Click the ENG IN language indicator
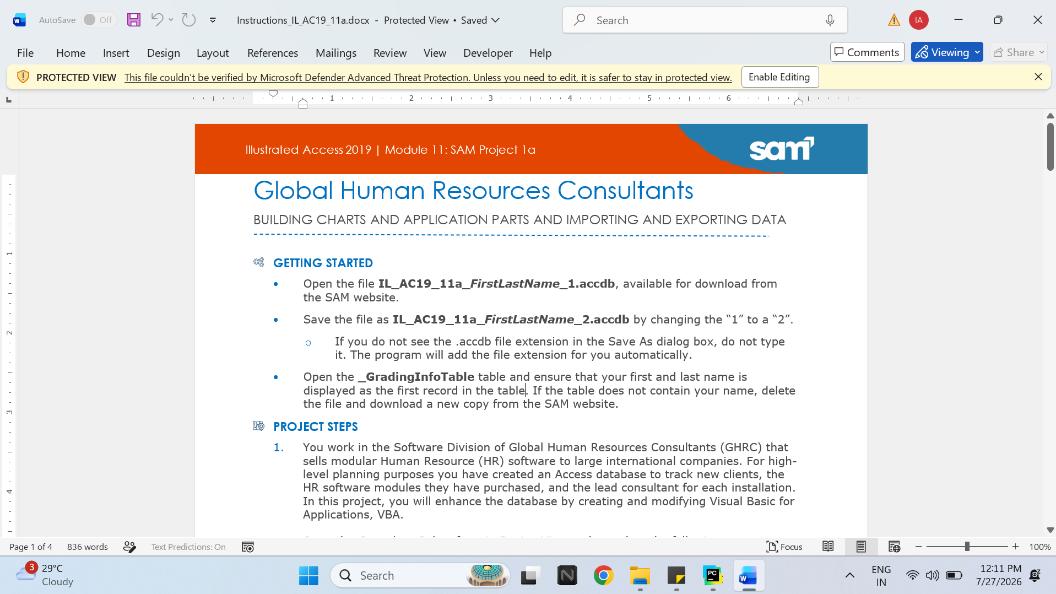This screenshot has width=1056, height=594. tap(881, 576)
